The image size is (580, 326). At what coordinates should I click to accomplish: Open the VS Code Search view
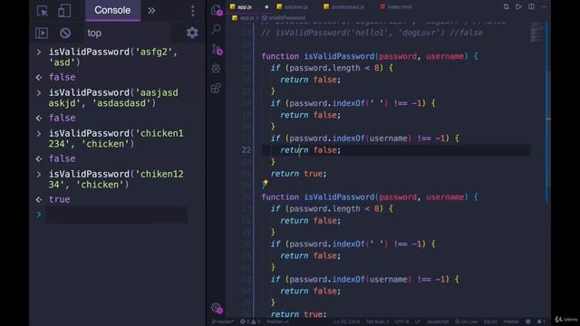click(x=216, y=29)
